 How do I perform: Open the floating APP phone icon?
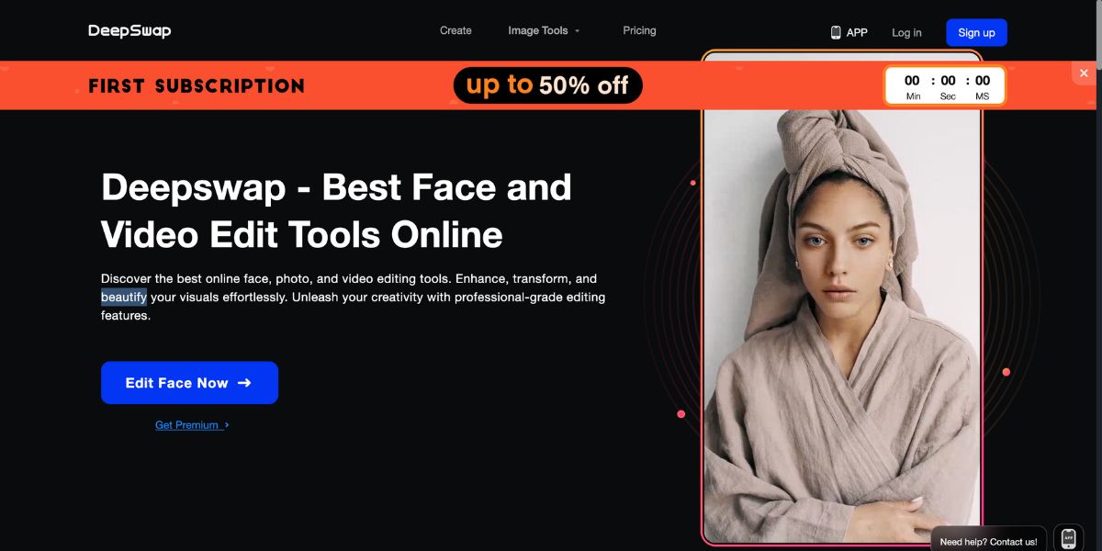tap(1068, 537)
